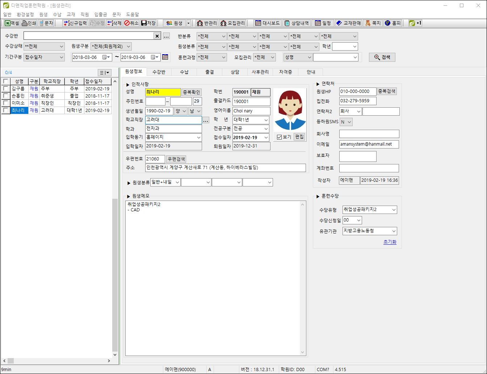
Task: Open 상담내역 consultation history
Action: tap(297, 23)
